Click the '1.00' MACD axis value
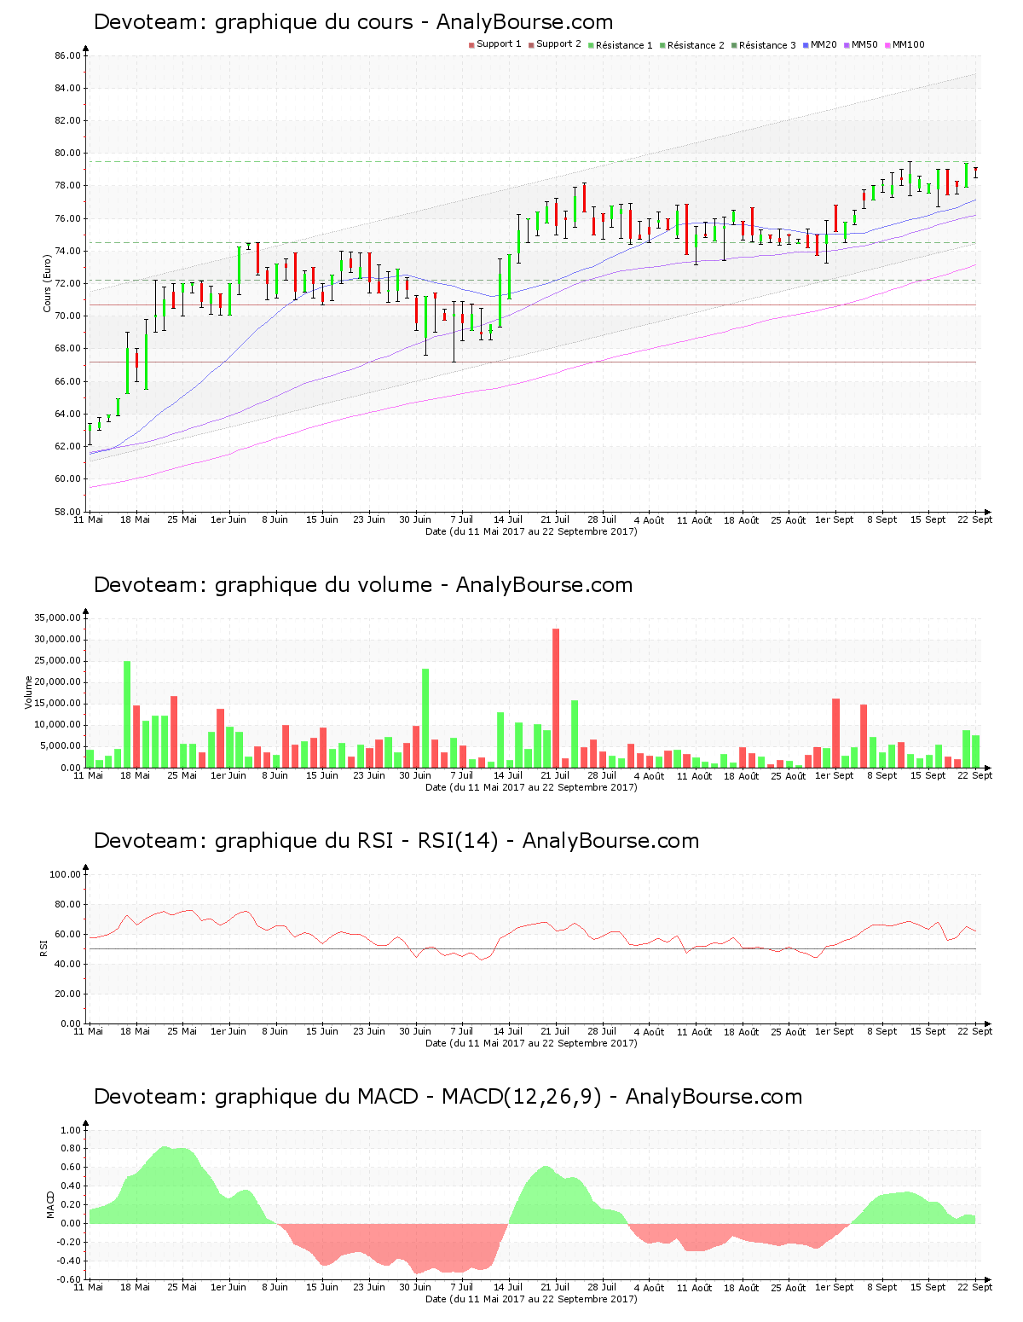This screenshot has height=1322, width=1023. pyautogui.click(x=72, y=1130)
